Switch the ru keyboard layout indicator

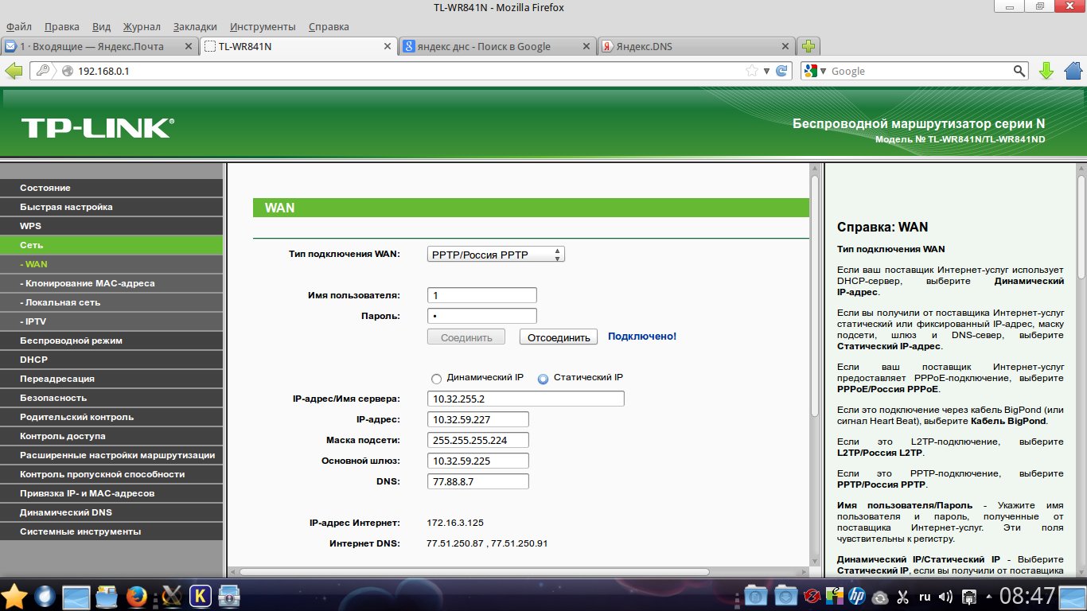[925, 596]
